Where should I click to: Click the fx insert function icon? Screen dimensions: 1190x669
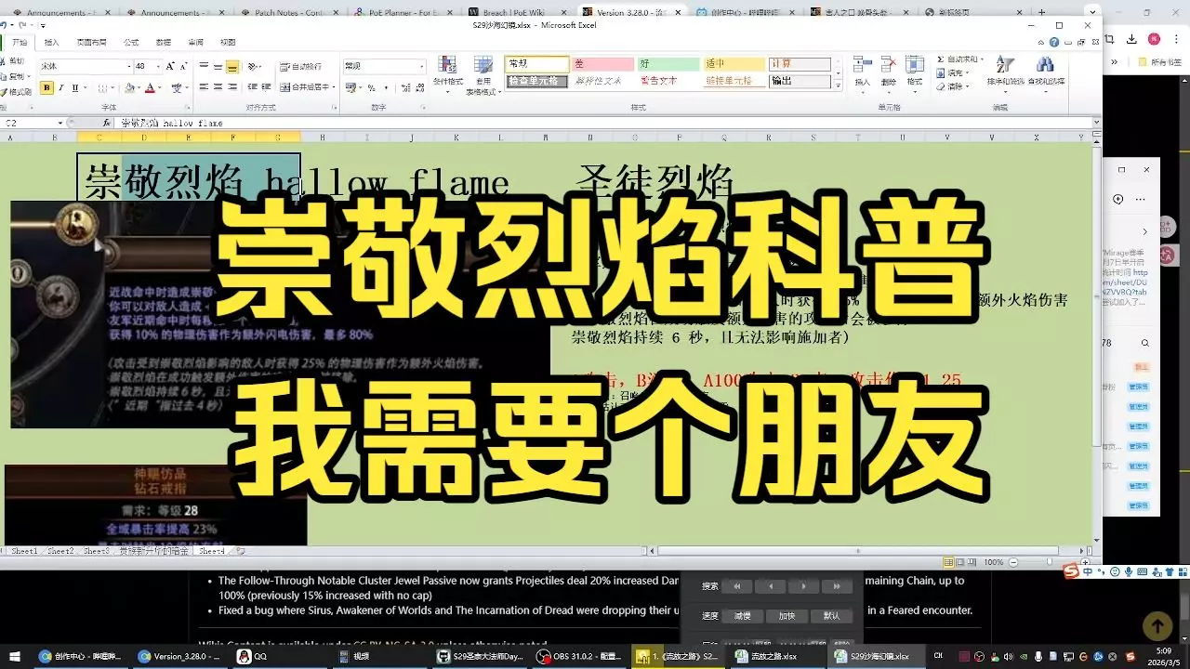107,123
